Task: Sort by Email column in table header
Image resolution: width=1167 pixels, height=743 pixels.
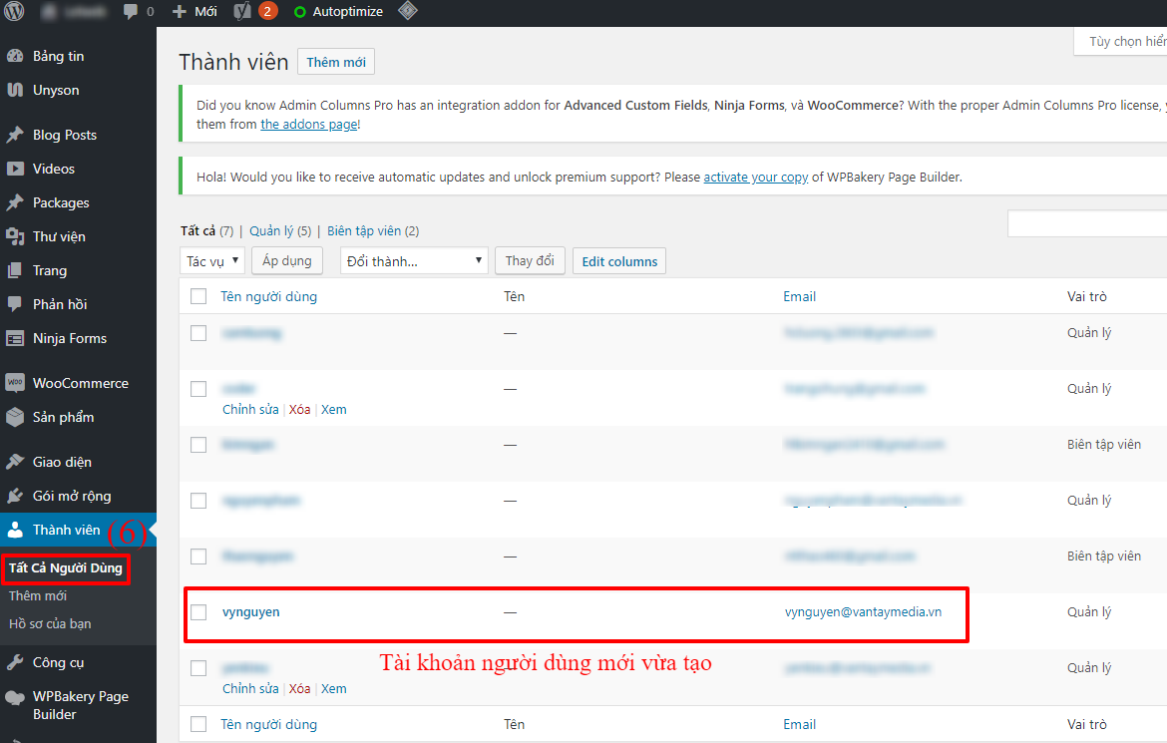Action: coord(799,296)
